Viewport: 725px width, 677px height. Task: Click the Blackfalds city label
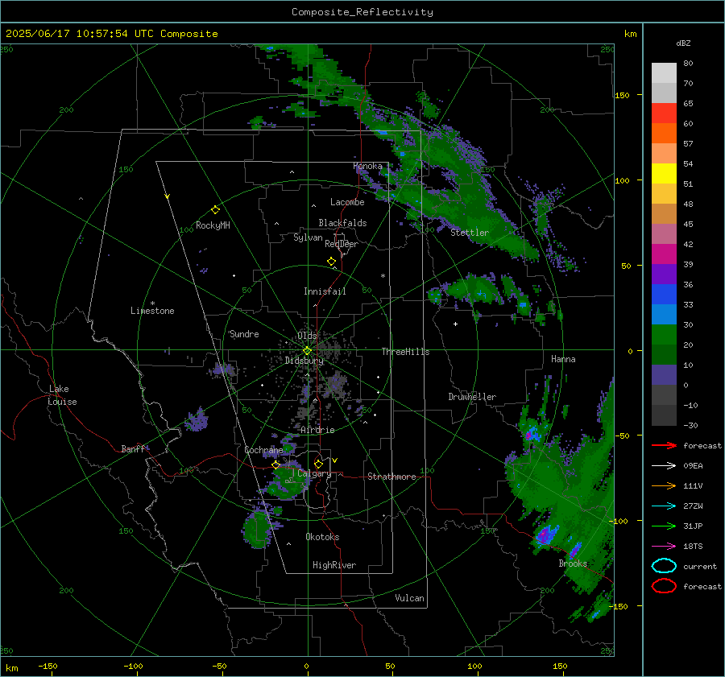[342, 223]
